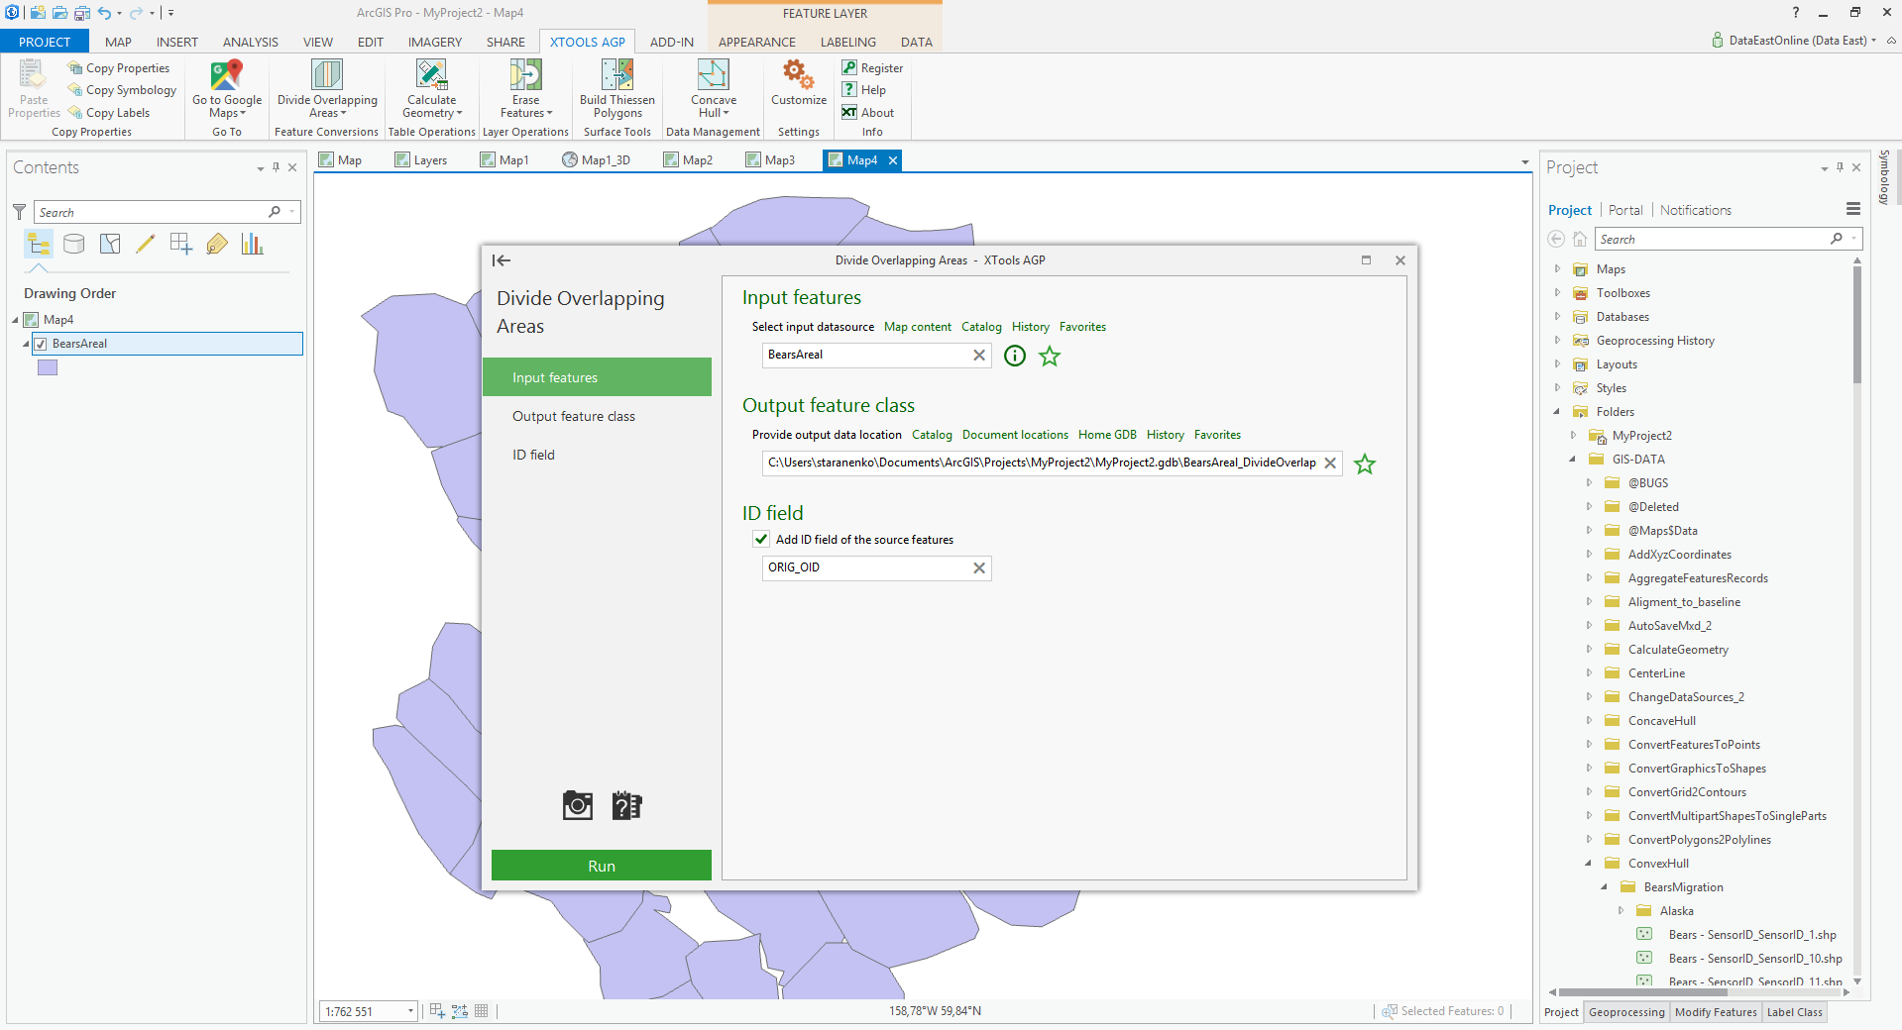Viewport: 1902px width, 1030px height.
Task: Click Home GDB output location link
Action: 1107,435
